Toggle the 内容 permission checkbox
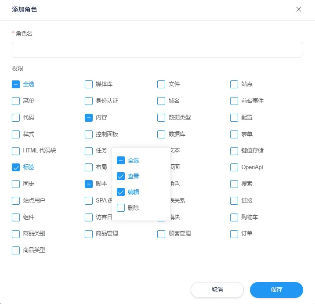Image resolution: width=315 pixels, height=304 pixels. click(89, 118)
